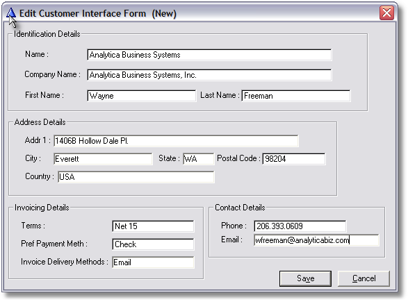The image size is (408, 302).
Task: Edit the Addr 1 field
Action: (x=176, y=141)
